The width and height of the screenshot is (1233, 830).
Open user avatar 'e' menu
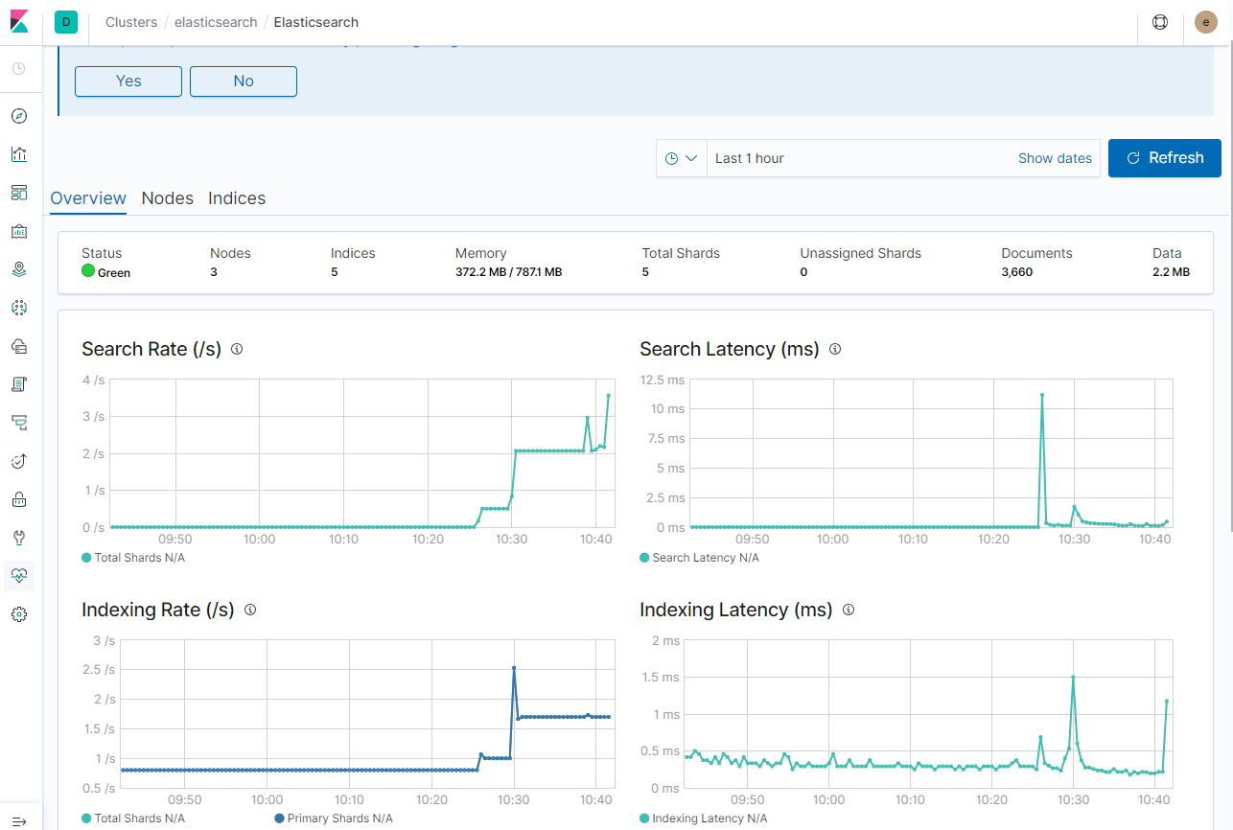(1206, 22)
